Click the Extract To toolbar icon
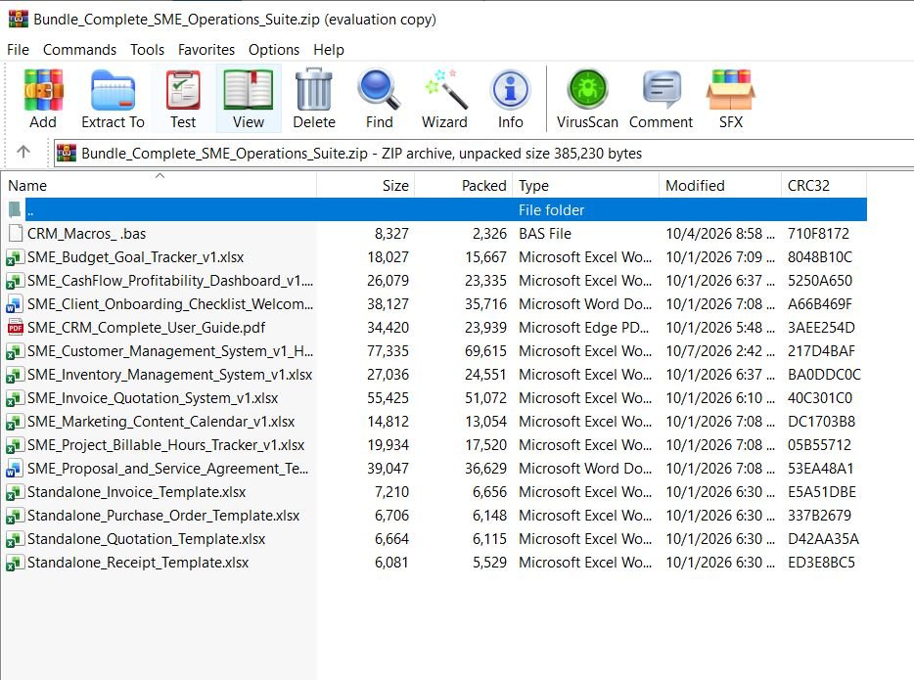The width and height of the screenshot is (914, 680). point(114,90)
